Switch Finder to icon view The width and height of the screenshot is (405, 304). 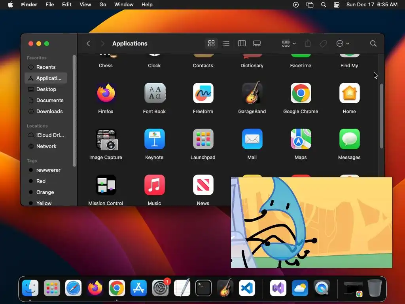point(211,44)
